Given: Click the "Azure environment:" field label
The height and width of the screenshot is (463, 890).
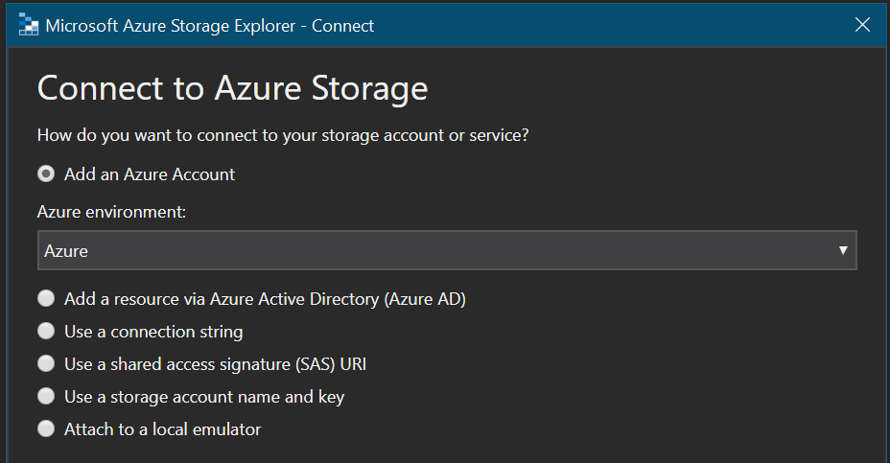Looking at the screenshot, I should pos(111,212).
